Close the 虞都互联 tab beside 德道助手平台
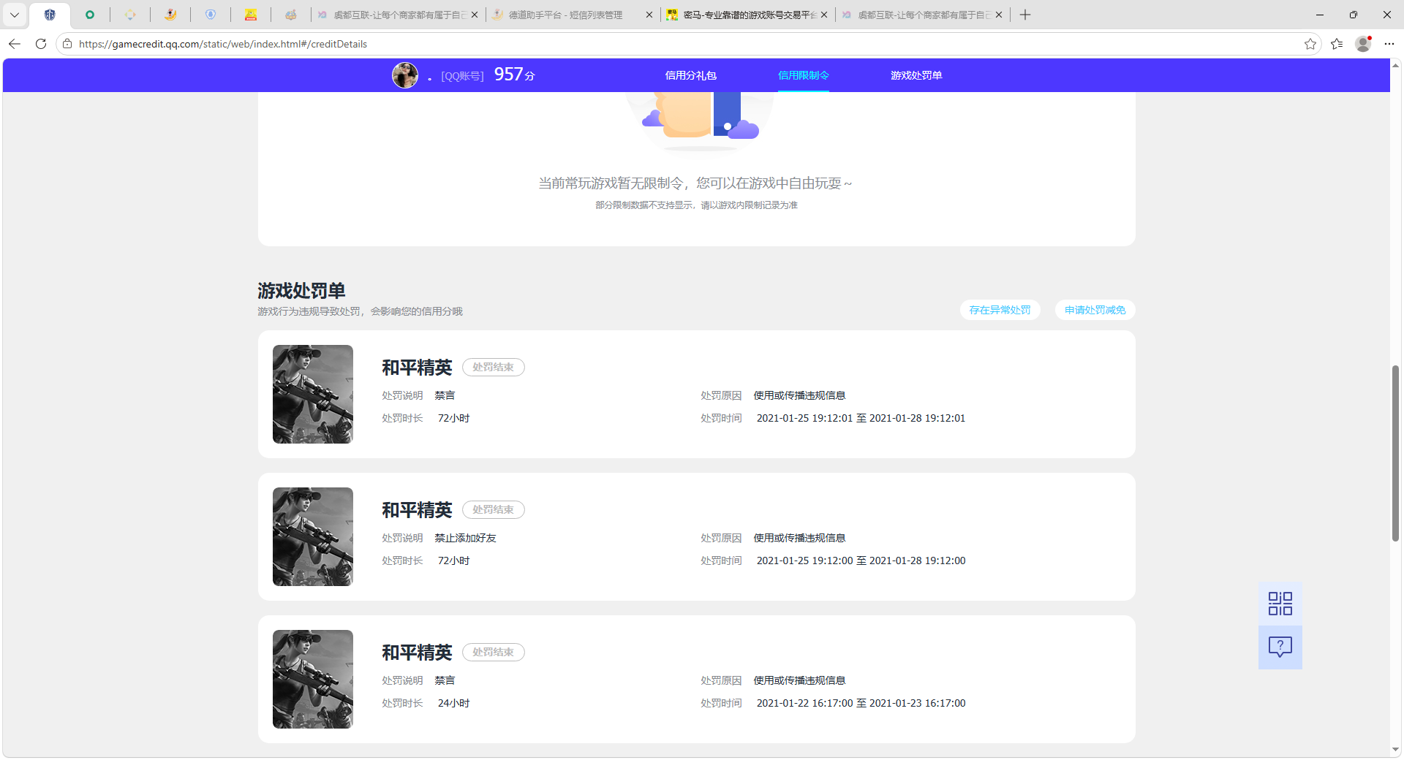The height and width of the screenshot is (760, 1404). 475,15
